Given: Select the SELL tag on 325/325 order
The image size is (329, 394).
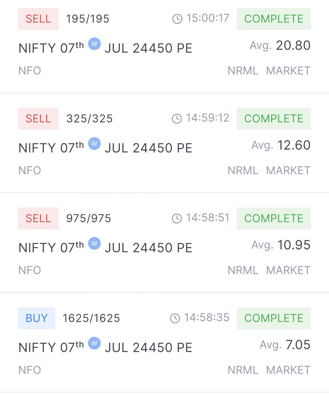Looking at the screenshot, I should pyautogui.click(x=38, y=119).
